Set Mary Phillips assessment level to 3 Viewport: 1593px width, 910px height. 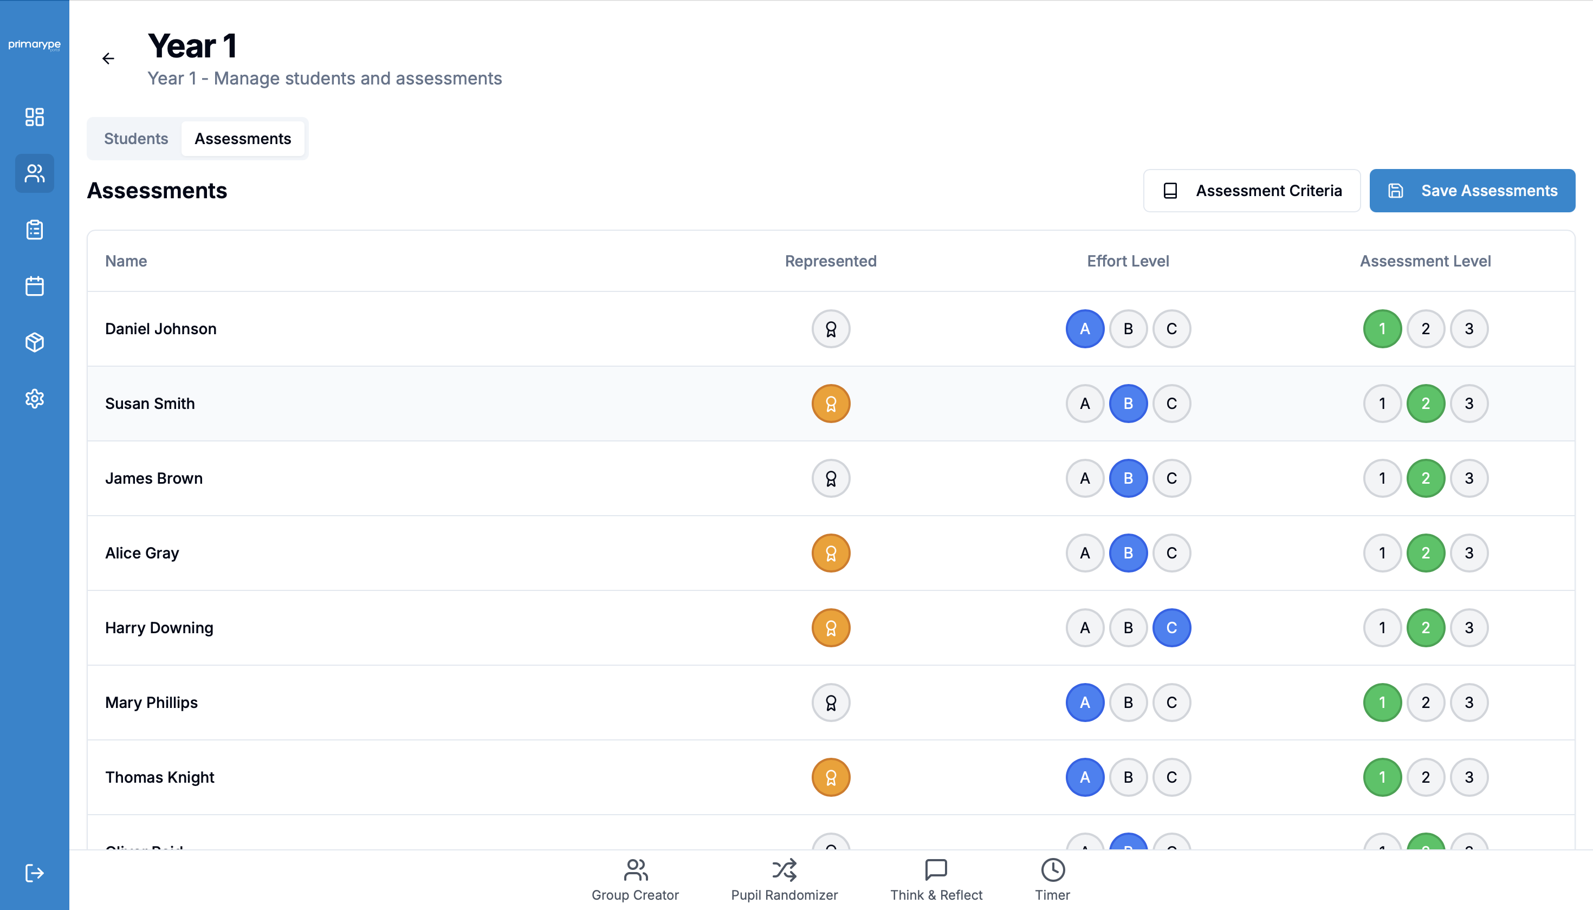1469,703
